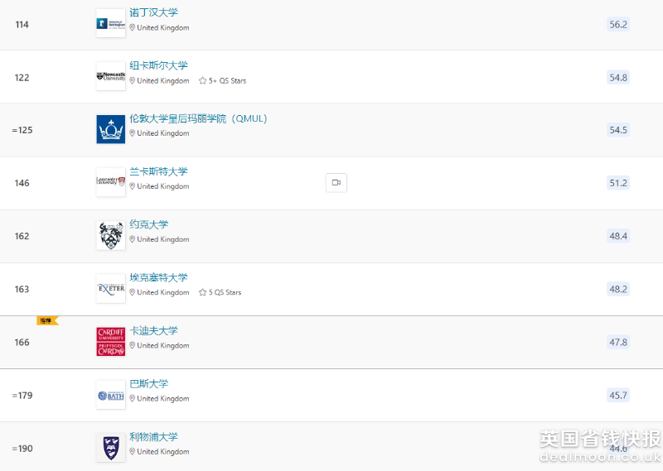
Task: Click the Lancaster University logo
Action: tap(111, 182)
